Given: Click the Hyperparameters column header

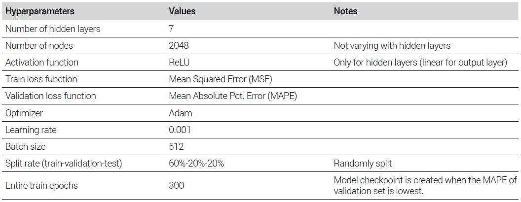Looking at the screenshot, I should (x=40, y=11).
